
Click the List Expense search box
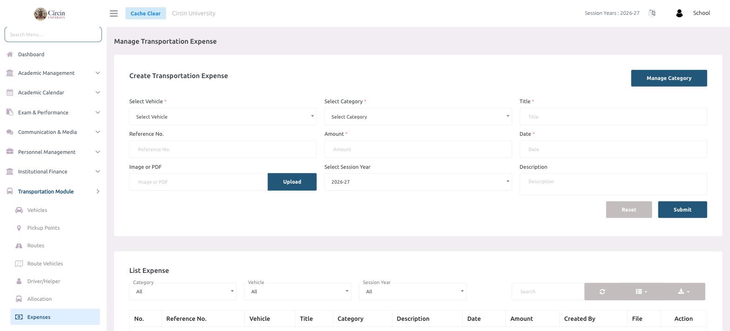(x=548, y=291)
